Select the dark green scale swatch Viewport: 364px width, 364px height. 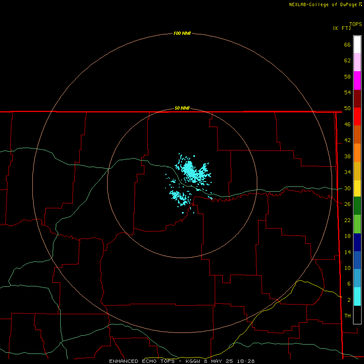coord(357,206)
